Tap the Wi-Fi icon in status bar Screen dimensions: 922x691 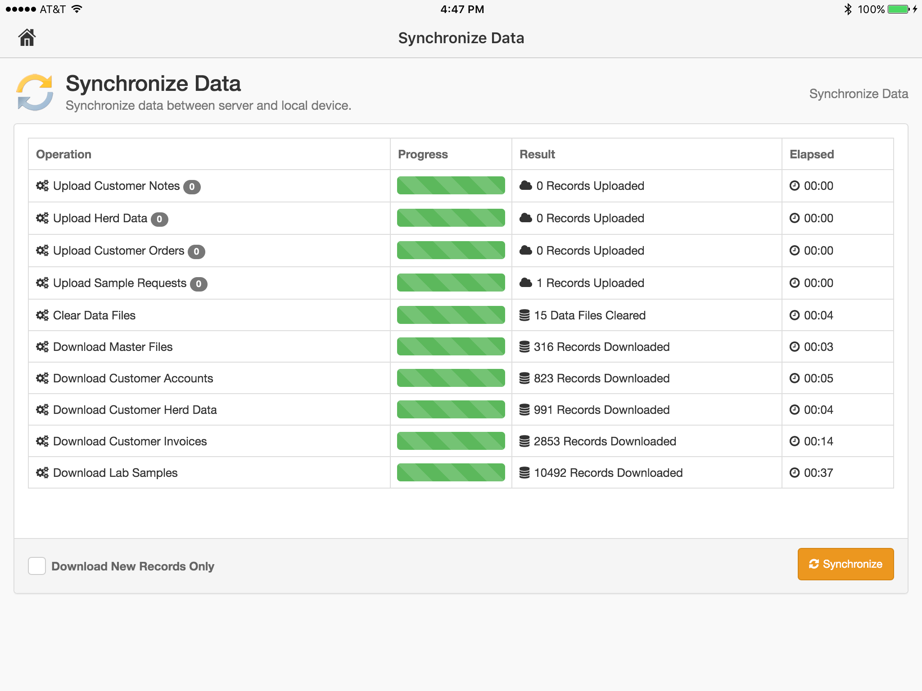[x=77, y=9]
